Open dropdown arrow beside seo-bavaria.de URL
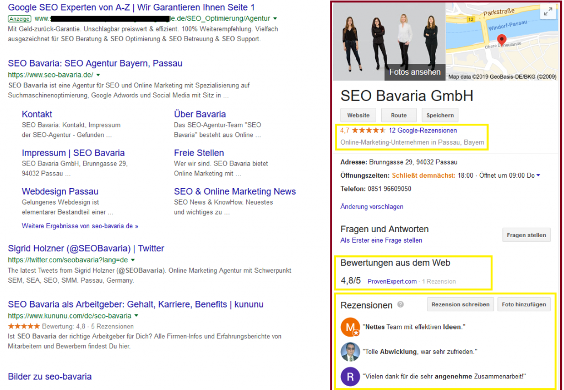 coord(98,75)
